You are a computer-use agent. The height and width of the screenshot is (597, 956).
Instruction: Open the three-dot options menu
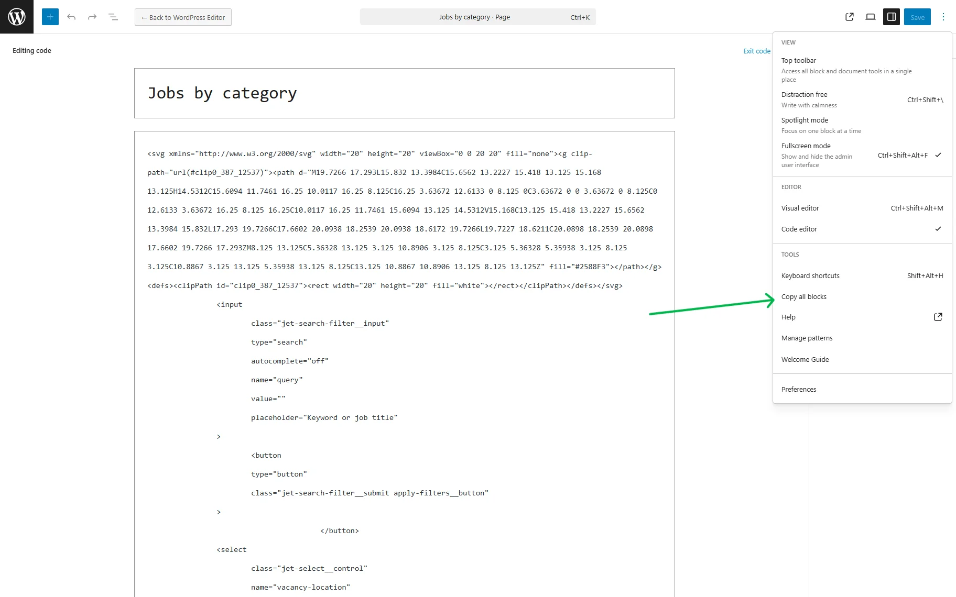click(x=943, y=17)
